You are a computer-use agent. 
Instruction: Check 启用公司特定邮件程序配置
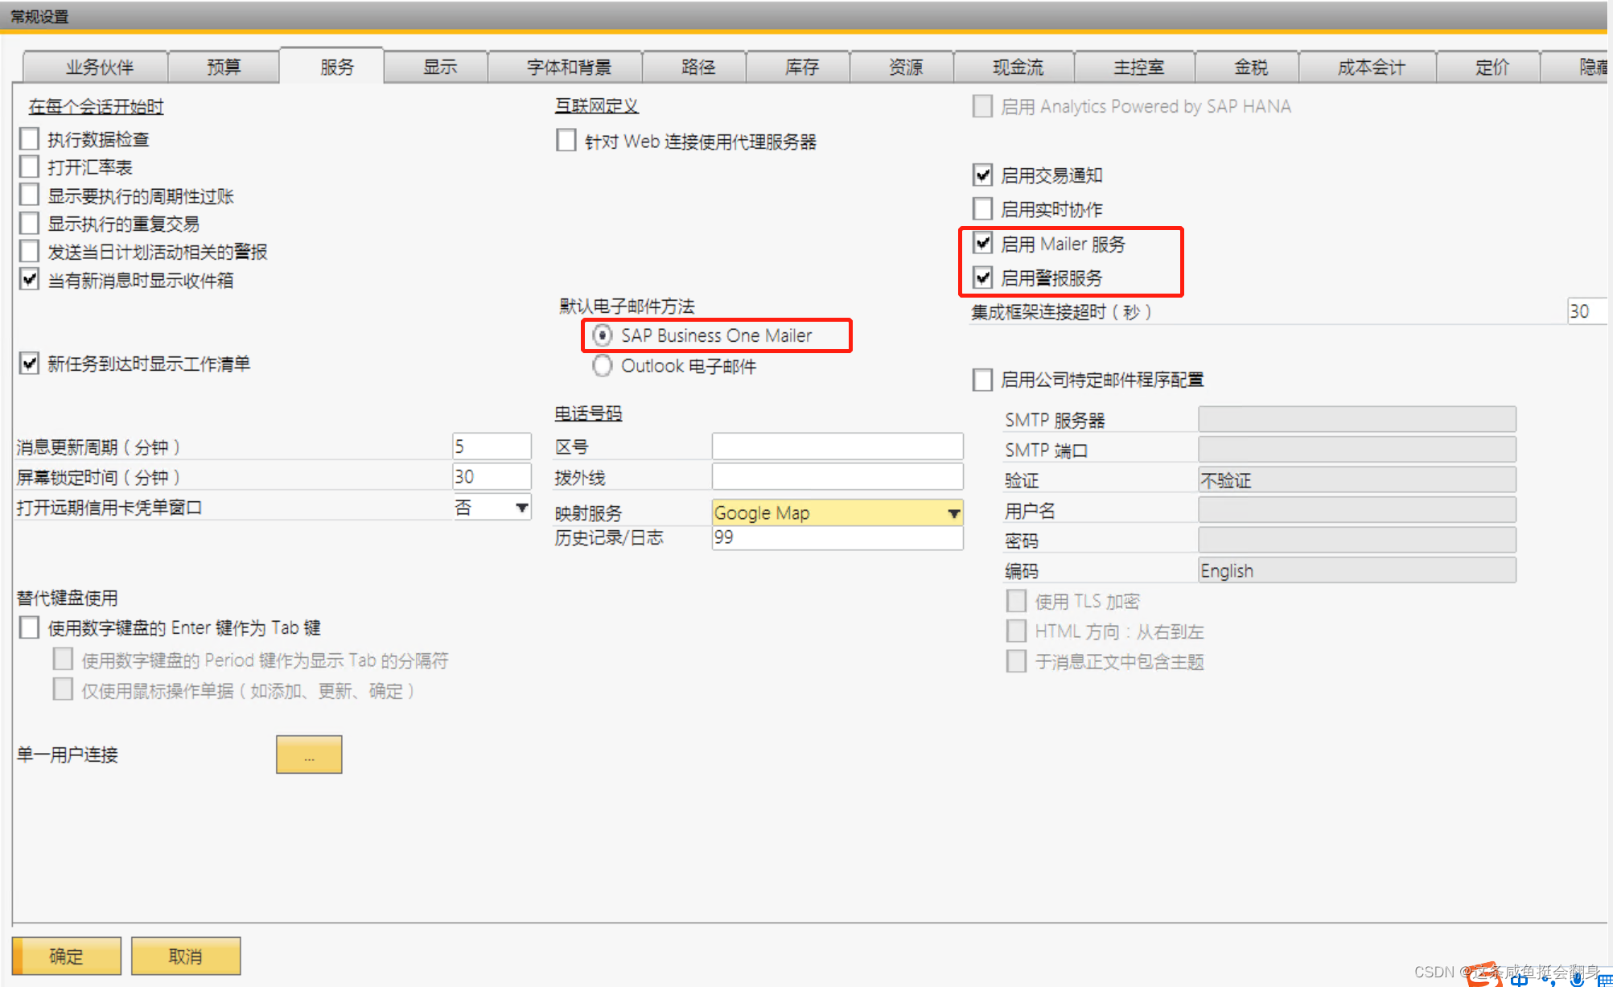982,380
